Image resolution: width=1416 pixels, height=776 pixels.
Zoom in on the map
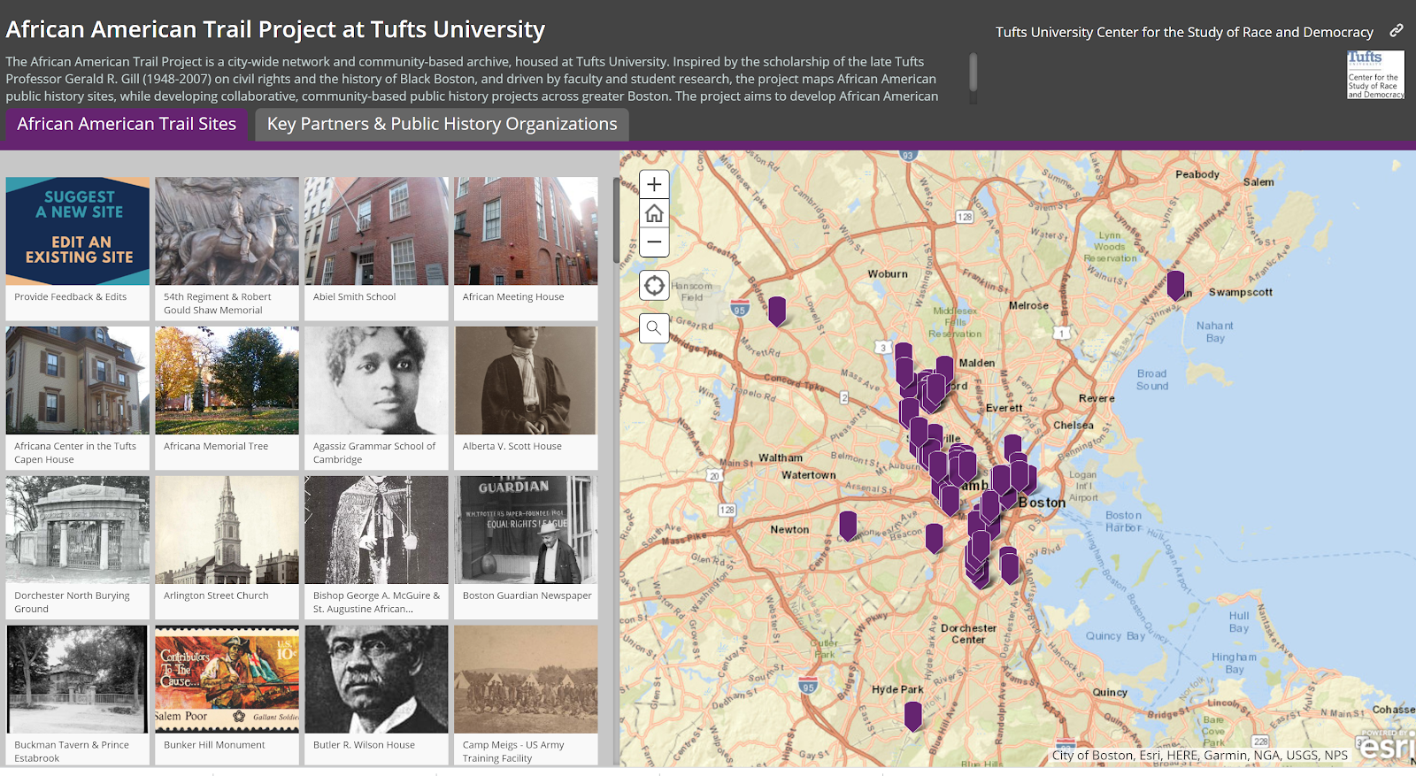tap(654, 185)
